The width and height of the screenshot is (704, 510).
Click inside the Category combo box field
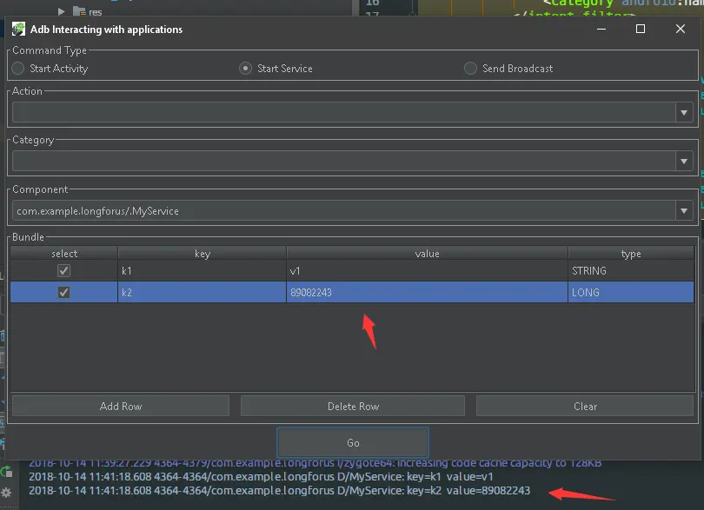[344, 161]
